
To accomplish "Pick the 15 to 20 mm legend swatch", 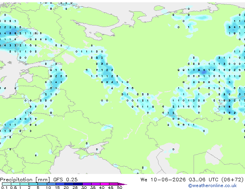I will [60, 184].
